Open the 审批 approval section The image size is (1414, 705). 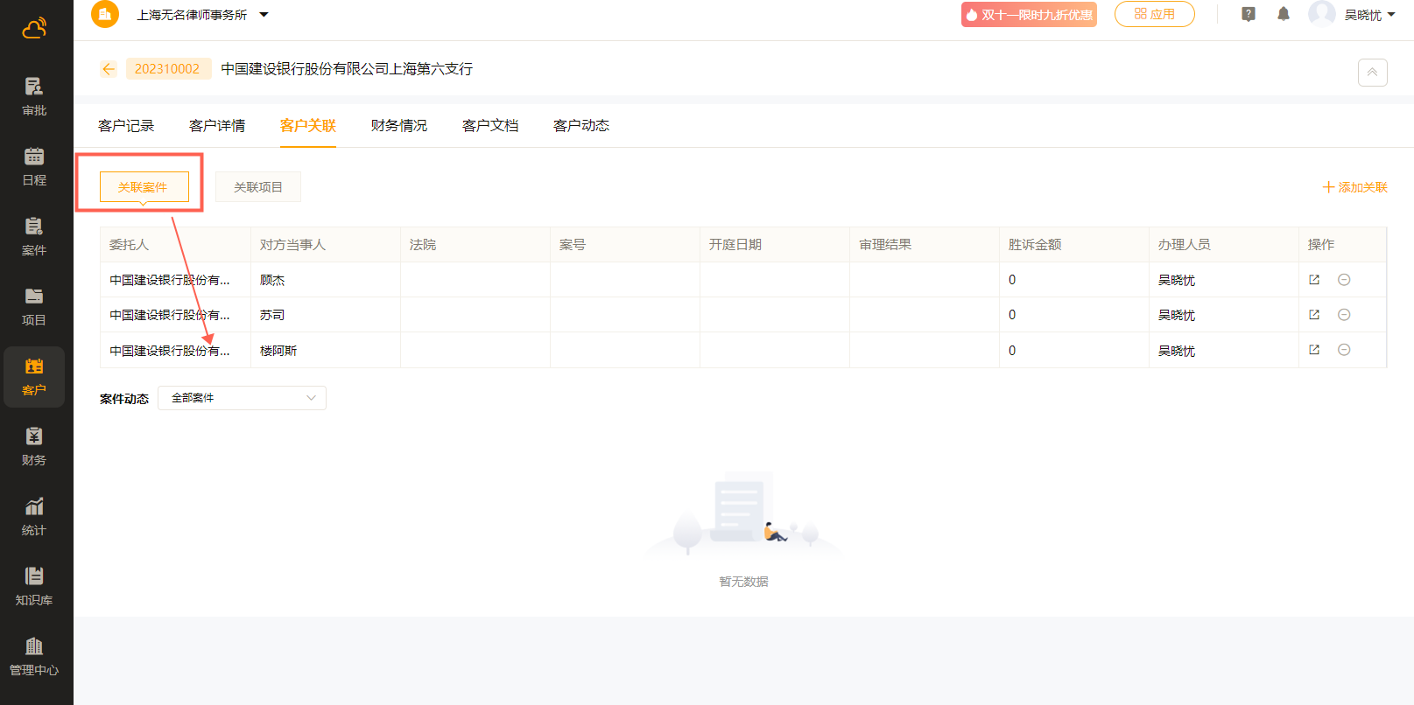click(34, 96)
